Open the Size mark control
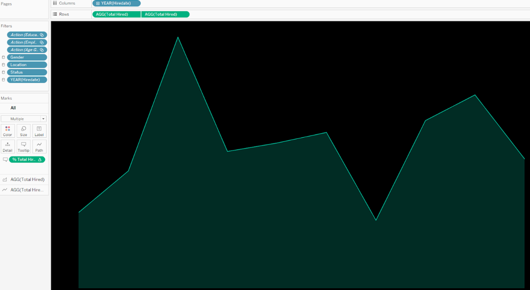Image resolution: width=530 pixels, height=290 pixels. (x=23, y=131)
